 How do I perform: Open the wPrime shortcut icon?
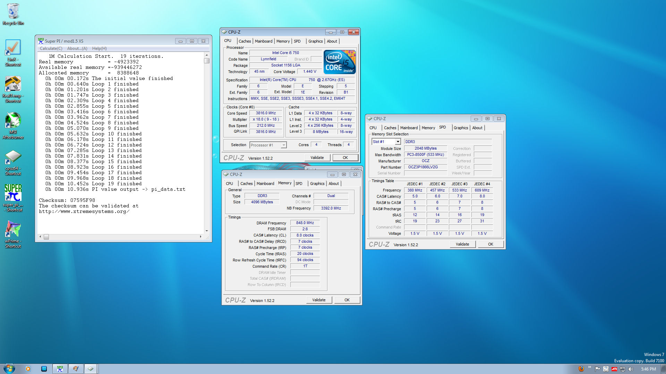(x=13, y=234)
